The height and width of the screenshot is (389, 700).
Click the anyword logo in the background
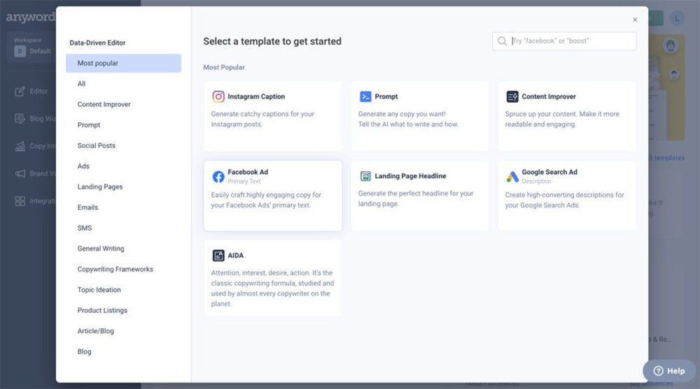(x=30, y=17)
